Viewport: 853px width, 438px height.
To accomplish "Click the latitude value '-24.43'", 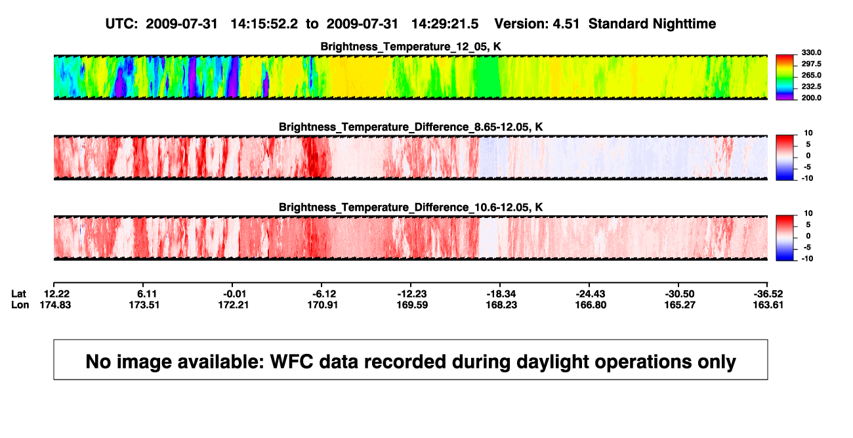I will 592,294.
